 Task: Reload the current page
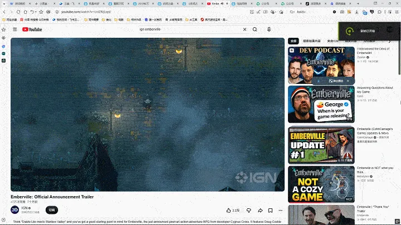tap(18, 12)
